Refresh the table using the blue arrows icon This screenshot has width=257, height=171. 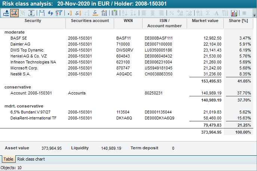pos(50,13)
